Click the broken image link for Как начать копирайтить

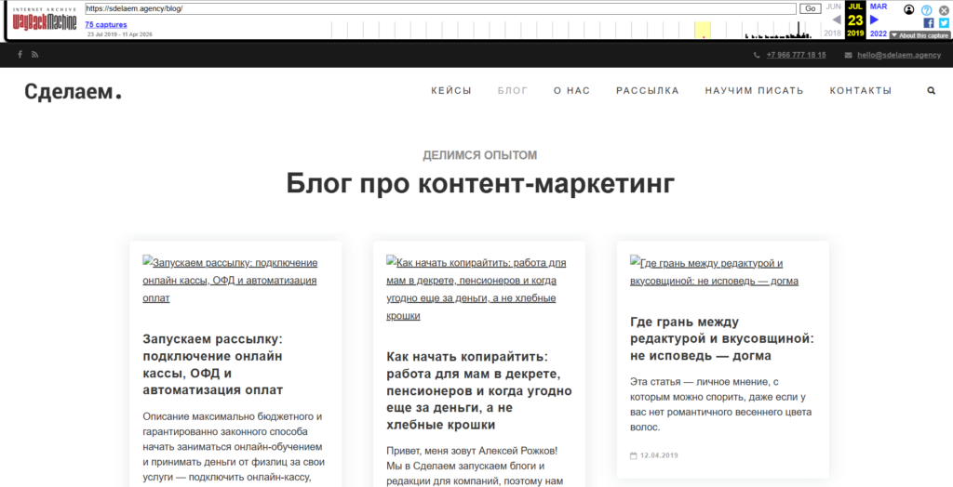[x=476, y=288]
